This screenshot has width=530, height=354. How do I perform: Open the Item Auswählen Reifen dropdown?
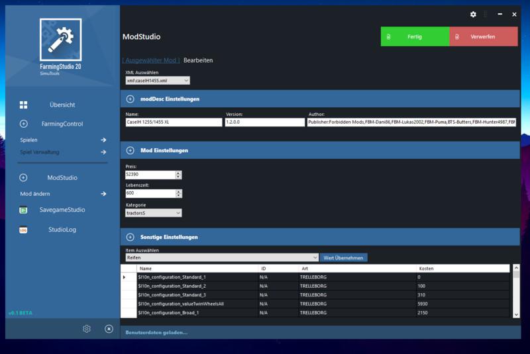222,257
